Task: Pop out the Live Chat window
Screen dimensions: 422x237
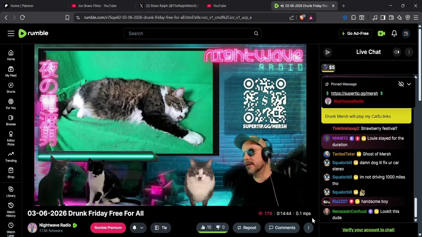Action: pos(397,52)
